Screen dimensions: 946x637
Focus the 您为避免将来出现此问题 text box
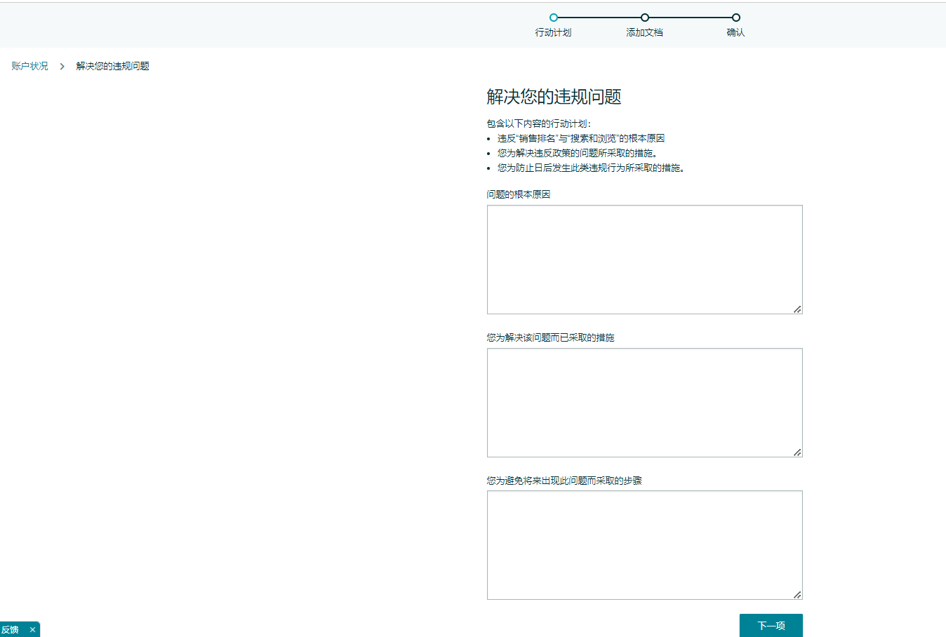pyautogui.click(x=645, y=545)
